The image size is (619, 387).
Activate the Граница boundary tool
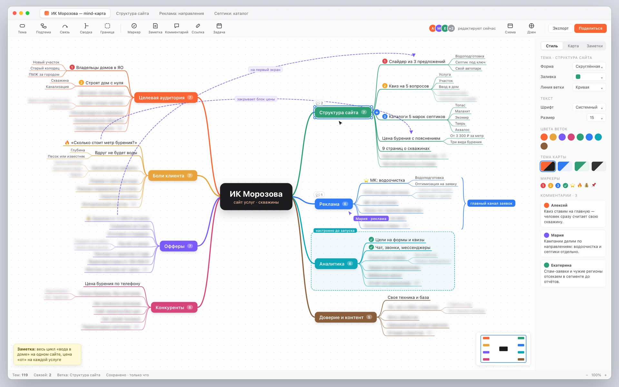pos(107,28)
